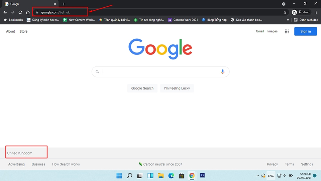
Task: Open the Ẩn danh incognito profile indicator
Action: click(301, 12)
